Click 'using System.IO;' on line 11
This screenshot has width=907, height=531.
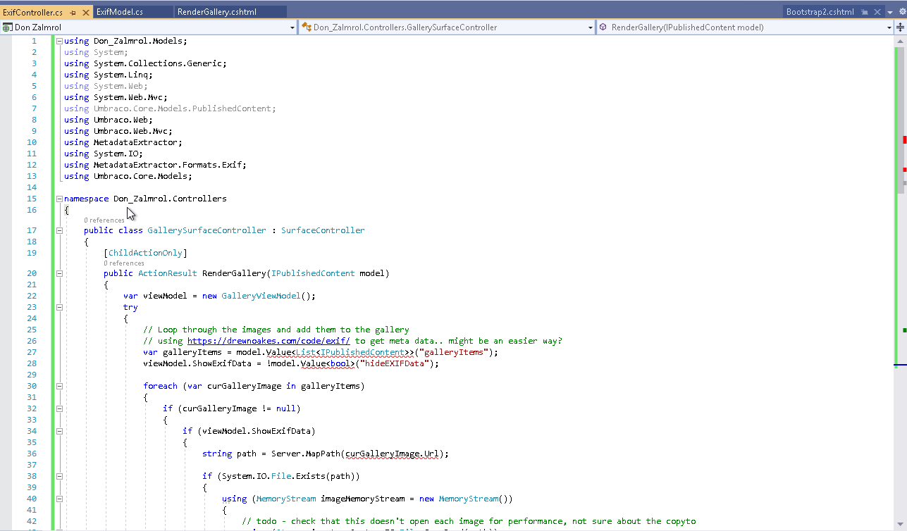tap(104, 154)
